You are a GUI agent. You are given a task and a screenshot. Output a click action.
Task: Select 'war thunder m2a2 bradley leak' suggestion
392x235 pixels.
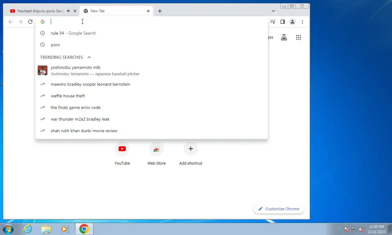coord(152,119)
